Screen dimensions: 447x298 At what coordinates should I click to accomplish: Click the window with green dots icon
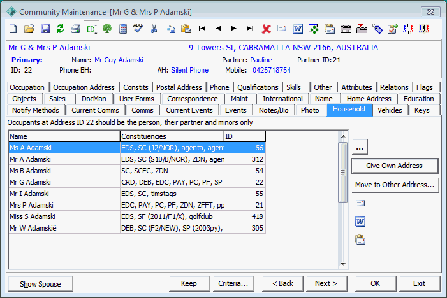pyautogui.click(x=313, y=29)
